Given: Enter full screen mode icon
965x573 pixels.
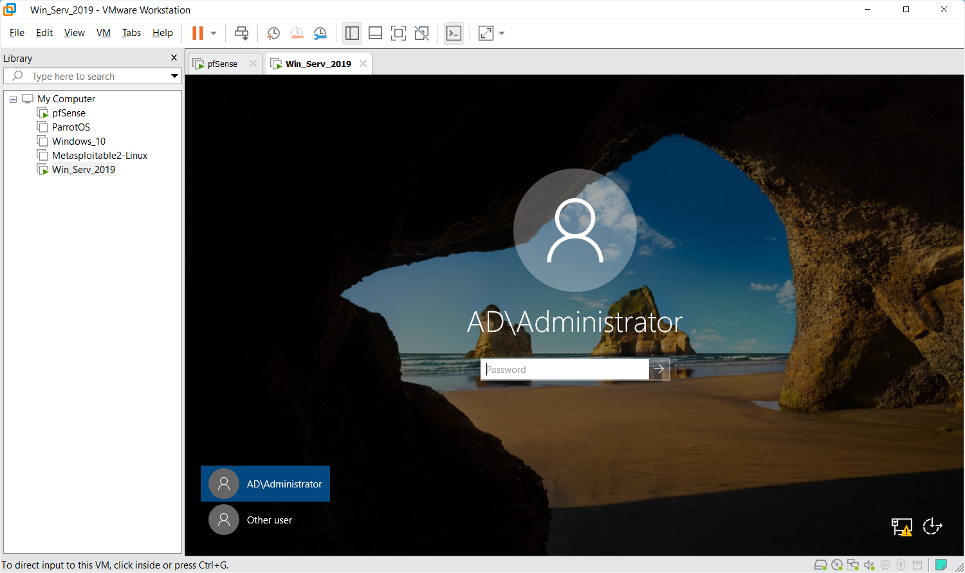Looking at the screenshot, I should [x=398, y=33].
